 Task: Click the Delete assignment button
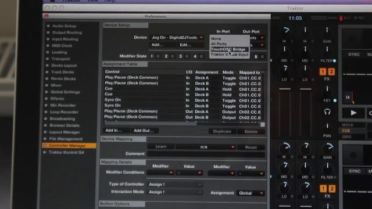coord(251,132)
